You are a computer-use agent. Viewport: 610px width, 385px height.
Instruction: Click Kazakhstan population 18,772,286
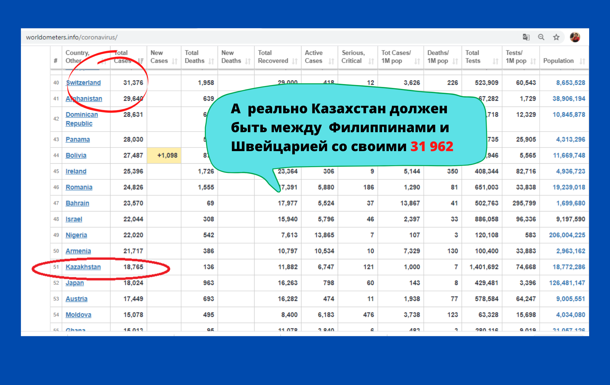[569, 267]
